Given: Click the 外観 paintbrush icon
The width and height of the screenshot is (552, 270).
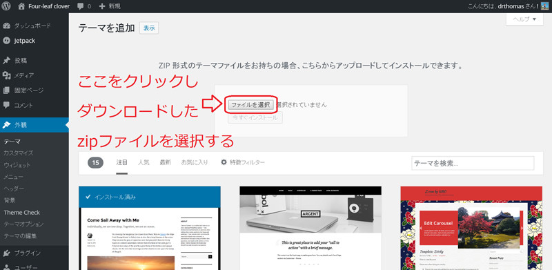Looking at the screenshot, I should coord(6,125).
